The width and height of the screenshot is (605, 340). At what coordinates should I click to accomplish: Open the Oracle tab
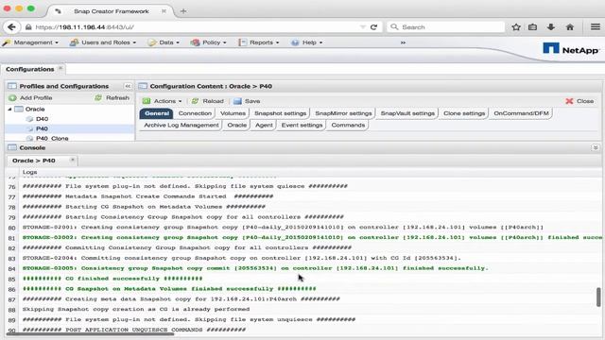point(236,125)
